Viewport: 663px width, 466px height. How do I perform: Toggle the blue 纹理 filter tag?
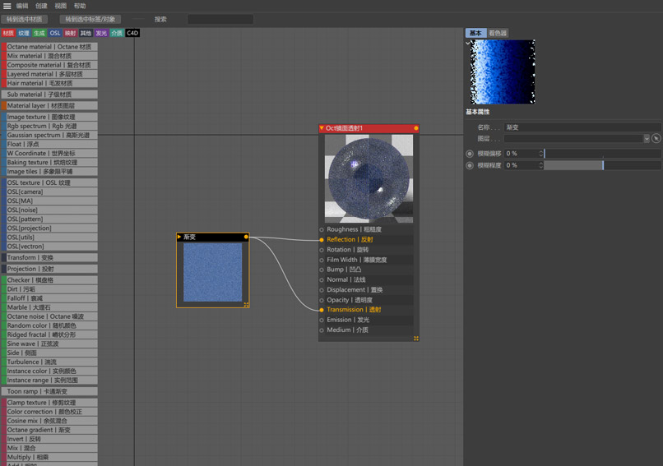[24, 33]
